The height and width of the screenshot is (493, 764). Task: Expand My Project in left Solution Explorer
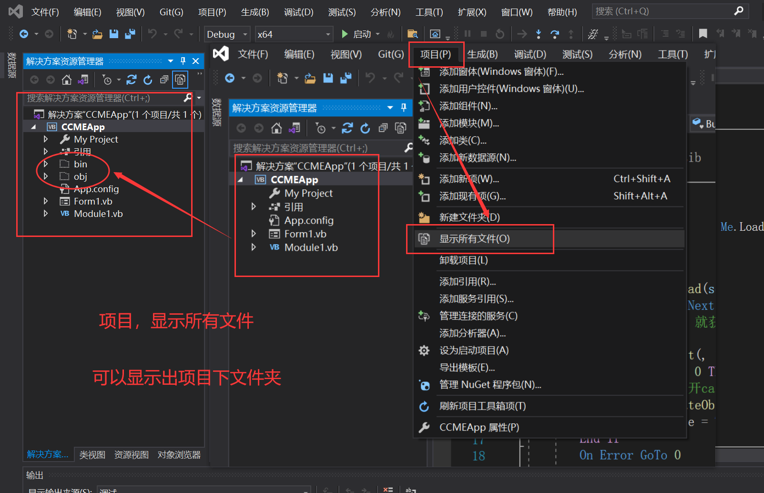(x=46, y=139)
